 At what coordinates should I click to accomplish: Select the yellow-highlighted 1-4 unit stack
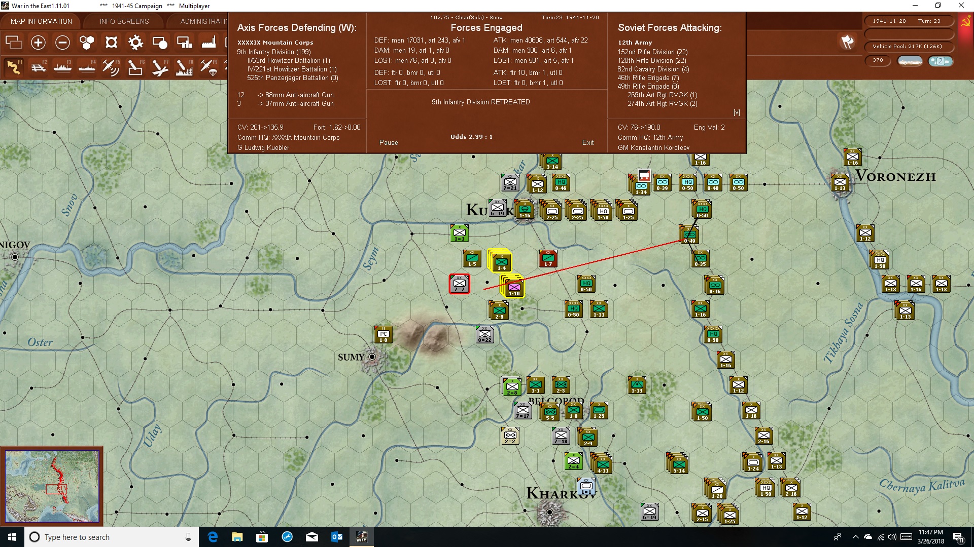click(x=501, y=262)
